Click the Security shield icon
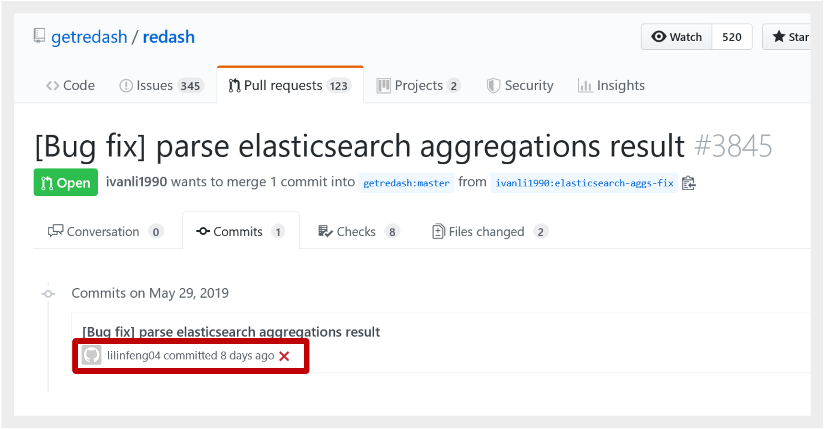 click(x=493, y=86)
